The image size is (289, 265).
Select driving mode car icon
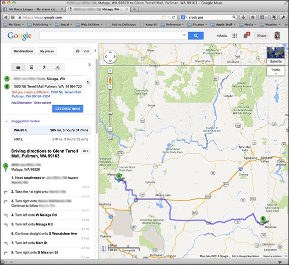click(18, 67)
